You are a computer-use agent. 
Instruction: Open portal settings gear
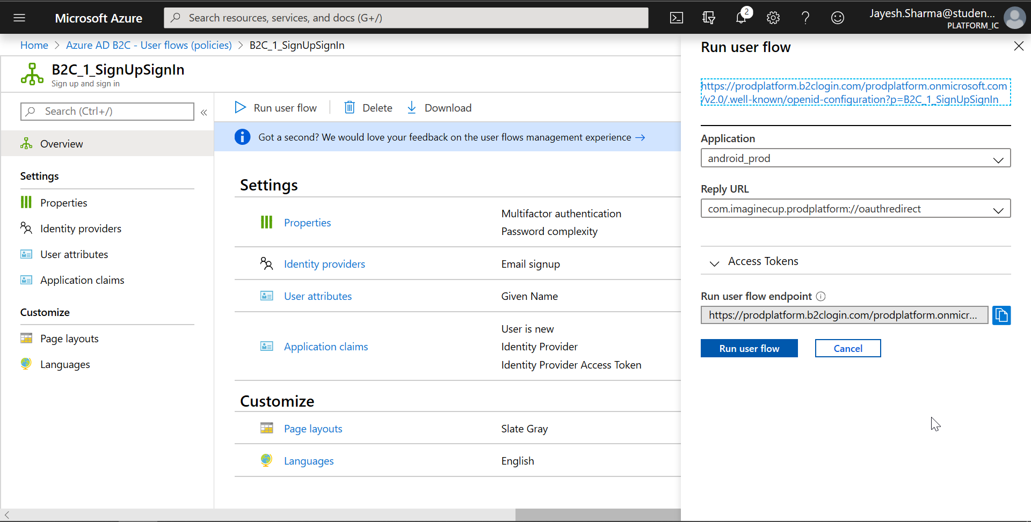point(773,17)
